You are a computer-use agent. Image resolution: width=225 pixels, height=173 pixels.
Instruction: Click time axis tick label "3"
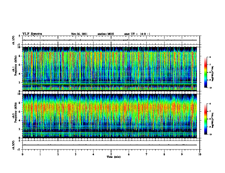[76, 154]
